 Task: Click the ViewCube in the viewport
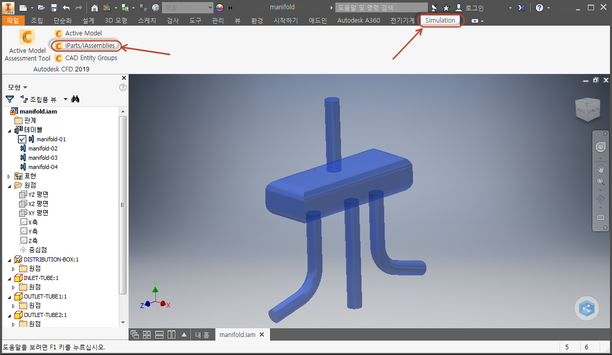(587, 109)
